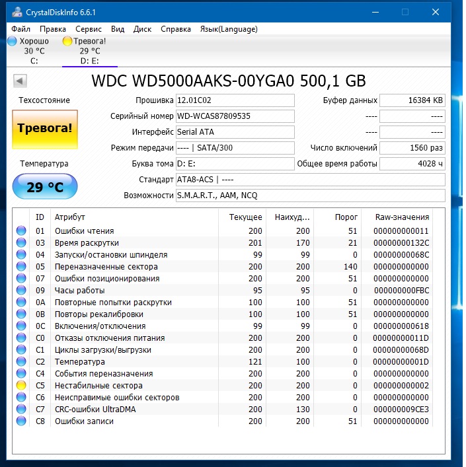Click the blue status orb for drive C:

(12, 41)
